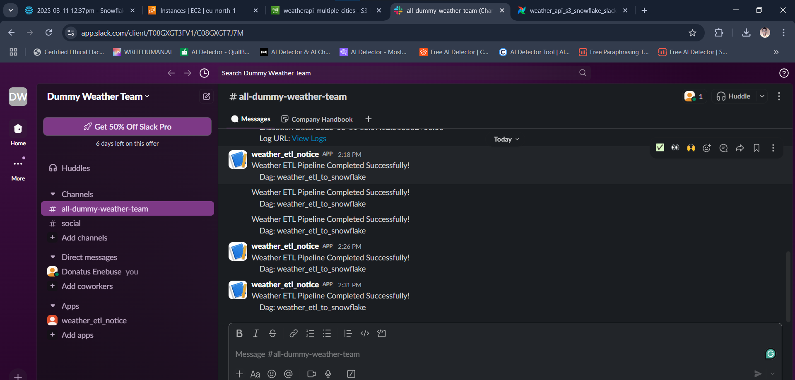
Task: Compose a new message with pencil icon
Action: (206, 96)
